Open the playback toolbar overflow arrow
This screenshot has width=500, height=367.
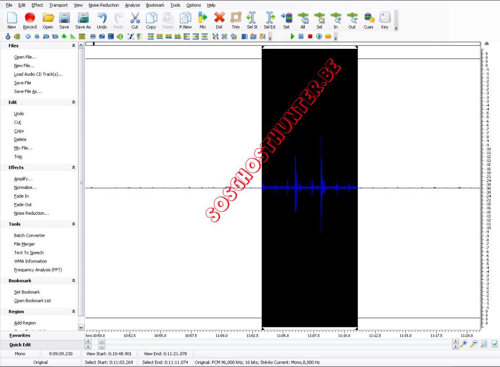335,38
